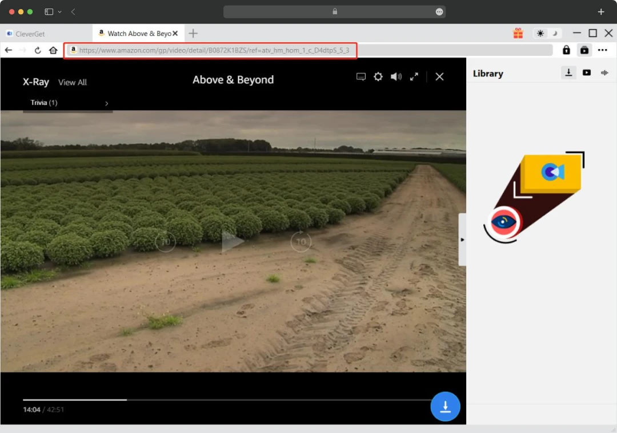Toggle the padlock security icon
The image size is (617, 433).
[x=566, y=50]
